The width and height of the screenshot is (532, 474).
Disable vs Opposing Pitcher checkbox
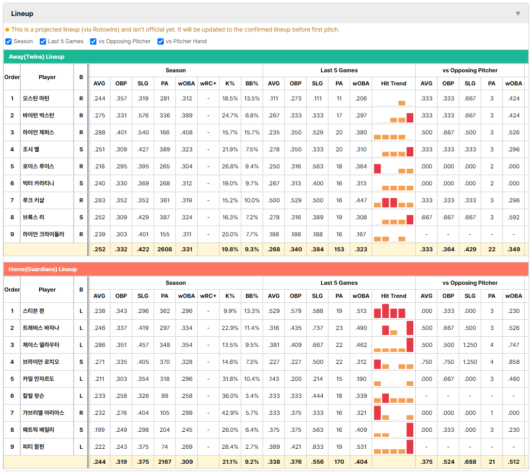point(94,41)
